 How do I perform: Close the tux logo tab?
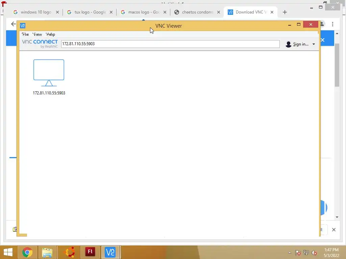point(111,12)
